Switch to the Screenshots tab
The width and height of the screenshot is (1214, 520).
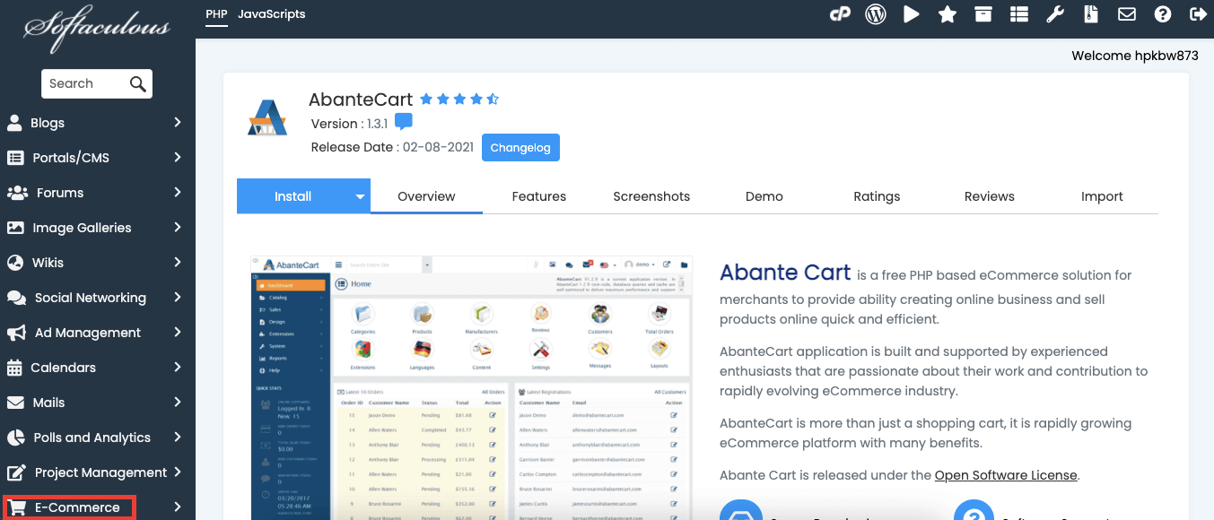tap(651, 195)
